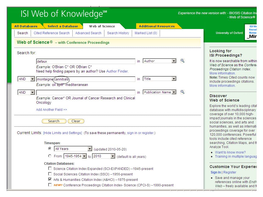Enable Science Citation Index Expanded checkbox
This screenshot has width=263, height=197.
(50, 168)
